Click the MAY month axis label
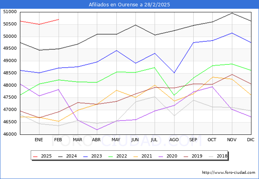The width and height of the screenshot is (259, 179). point(116,140)
